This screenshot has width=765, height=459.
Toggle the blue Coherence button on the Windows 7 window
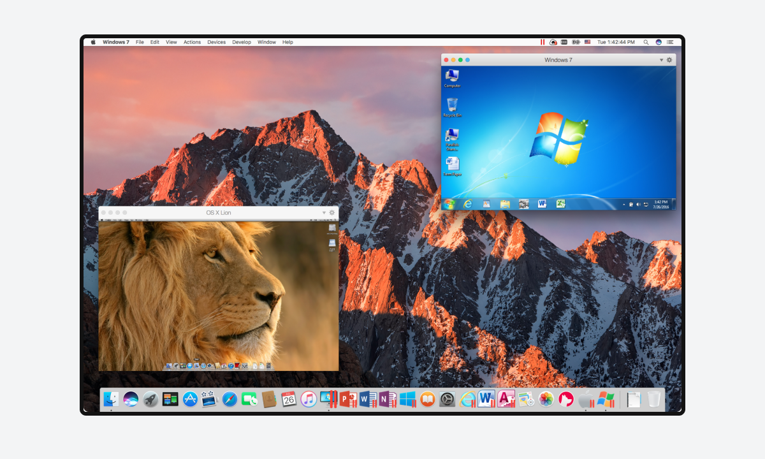467,60
